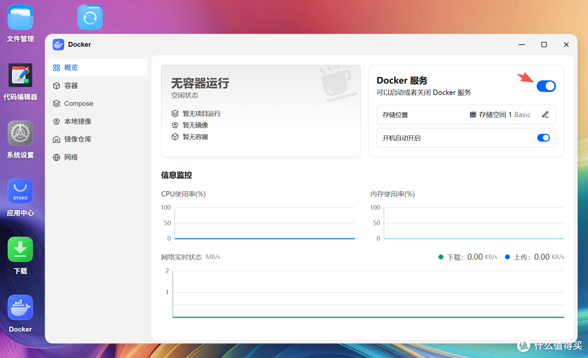Toggle the Docker 服务 switch off

point(546,86)
